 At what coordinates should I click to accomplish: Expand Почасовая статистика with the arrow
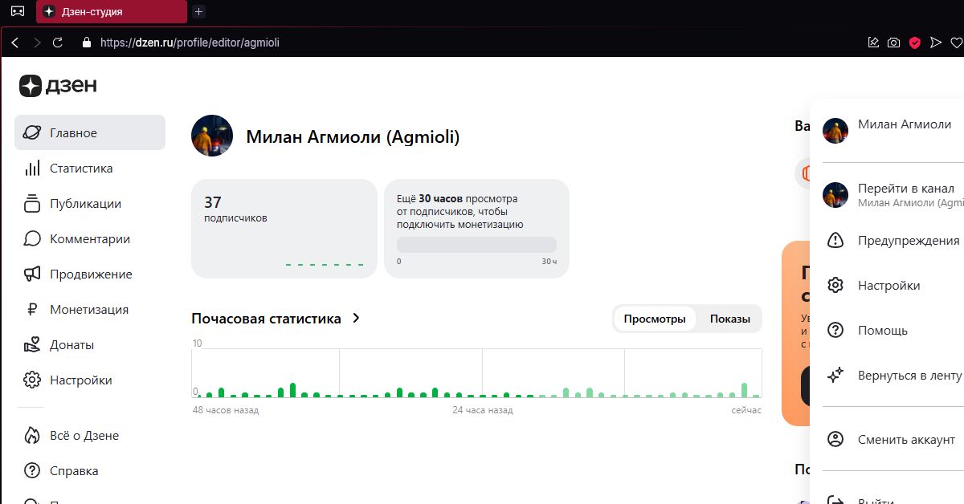click(357, 319)
